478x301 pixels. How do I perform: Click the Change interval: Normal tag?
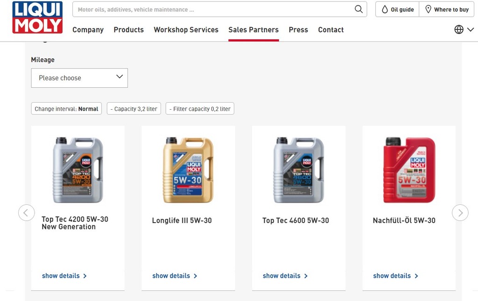66,109
